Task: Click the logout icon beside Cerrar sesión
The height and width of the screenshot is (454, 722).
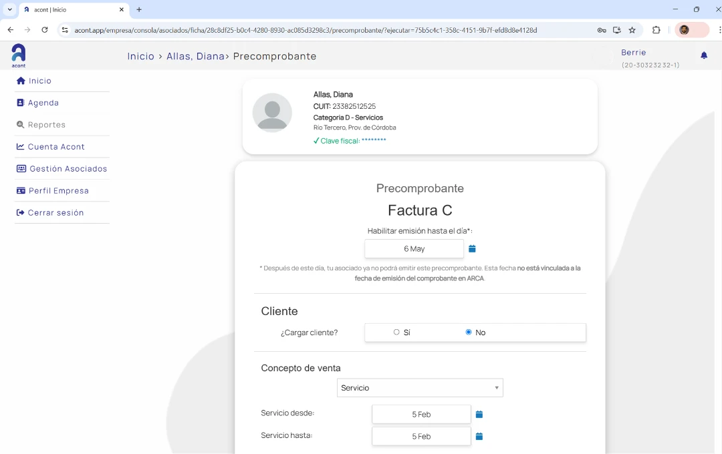Action: coord(19,212)
